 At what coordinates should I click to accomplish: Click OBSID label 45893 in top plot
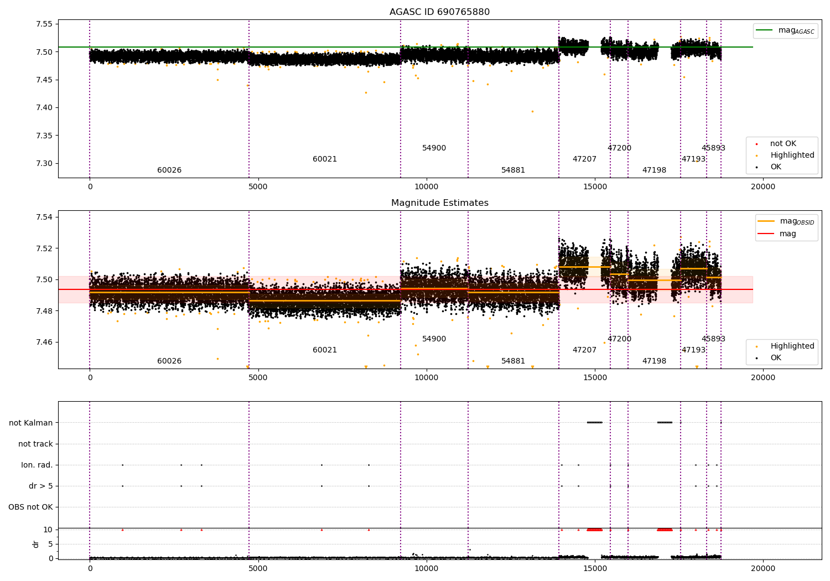(713, 148)
